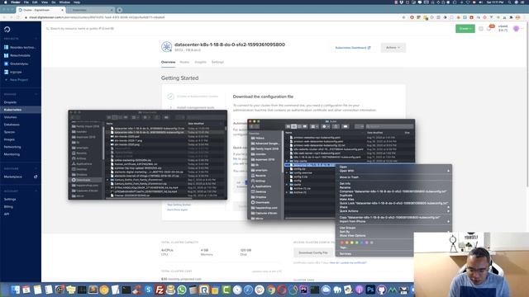
Task: Click the DigitalOcean resource search field
Action: click(81, 29)
